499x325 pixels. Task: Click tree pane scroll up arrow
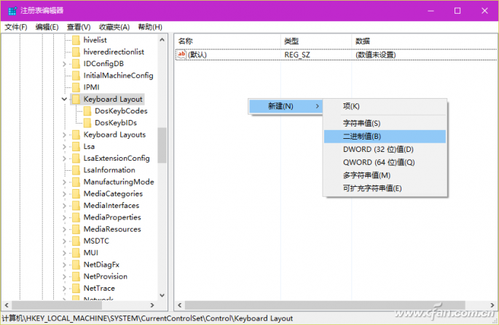tap(162, 40)
